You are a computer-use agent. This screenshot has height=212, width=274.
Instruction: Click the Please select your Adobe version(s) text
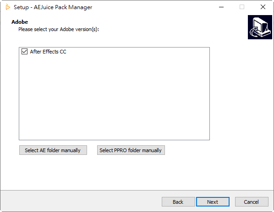tap(59, 29)
